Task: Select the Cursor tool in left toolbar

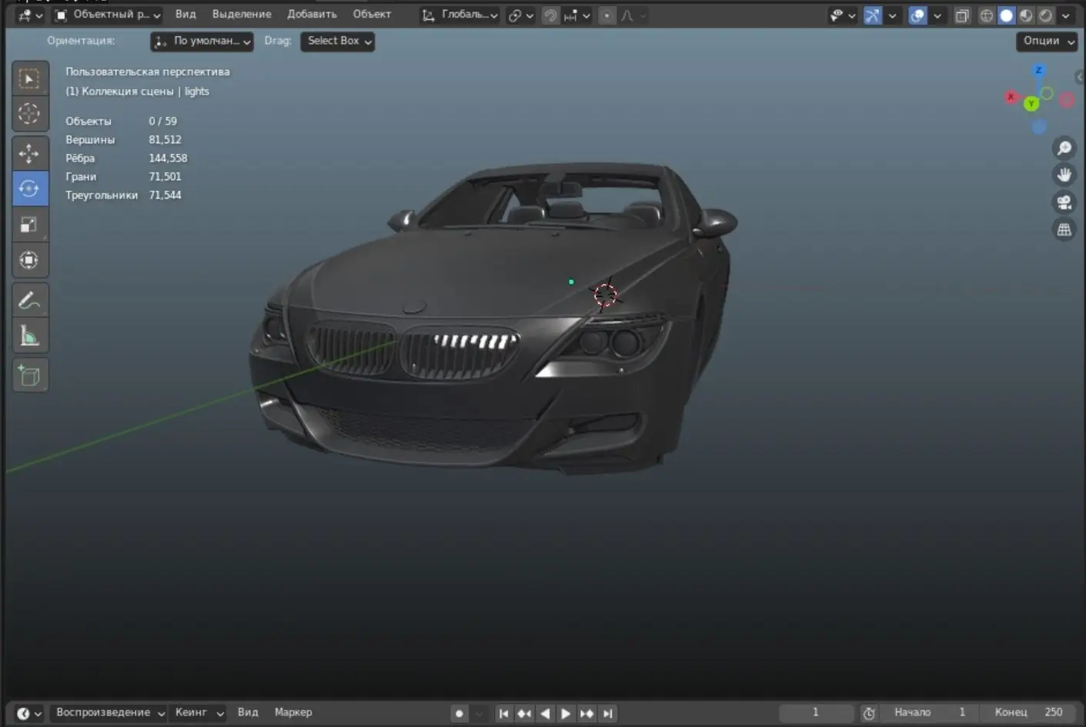Action: tap(29, 115)
